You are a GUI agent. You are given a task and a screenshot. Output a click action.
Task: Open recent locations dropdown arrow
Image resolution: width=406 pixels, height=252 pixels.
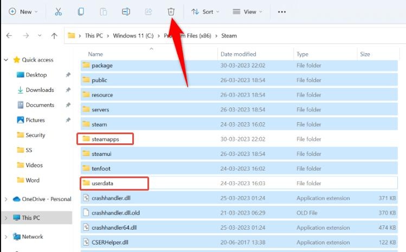point(40,35)
